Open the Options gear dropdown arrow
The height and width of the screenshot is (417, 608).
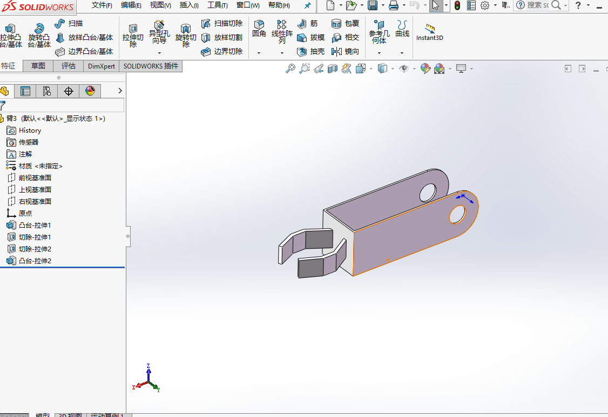(495, 5)
